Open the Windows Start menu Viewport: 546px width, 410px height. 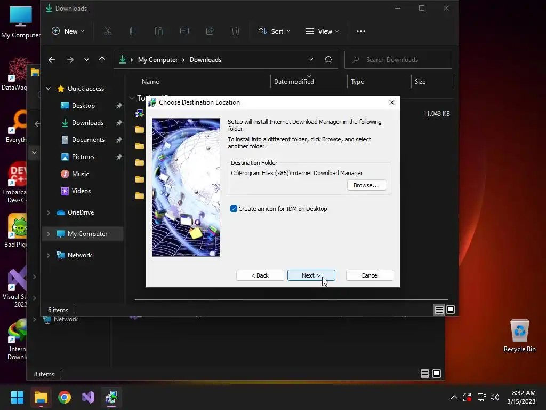17,397
